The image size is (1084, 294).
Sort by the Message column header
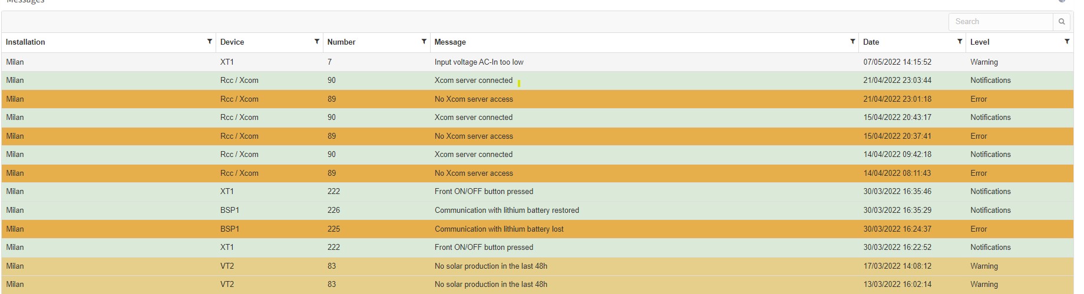coord(450,42)
